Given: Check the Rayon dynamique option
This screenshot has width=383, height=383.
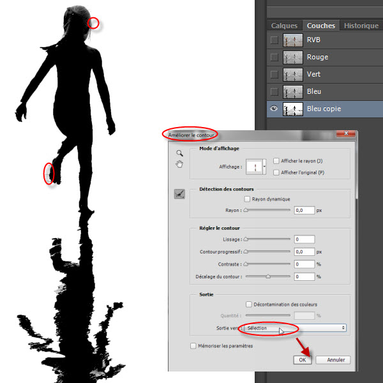Looking at the screenshot, I should pyautogui.click(x=247, y=199).
